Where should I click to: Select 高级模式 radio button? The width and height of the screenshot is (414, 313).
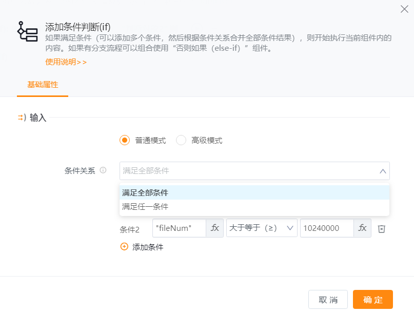coord(181,141)
